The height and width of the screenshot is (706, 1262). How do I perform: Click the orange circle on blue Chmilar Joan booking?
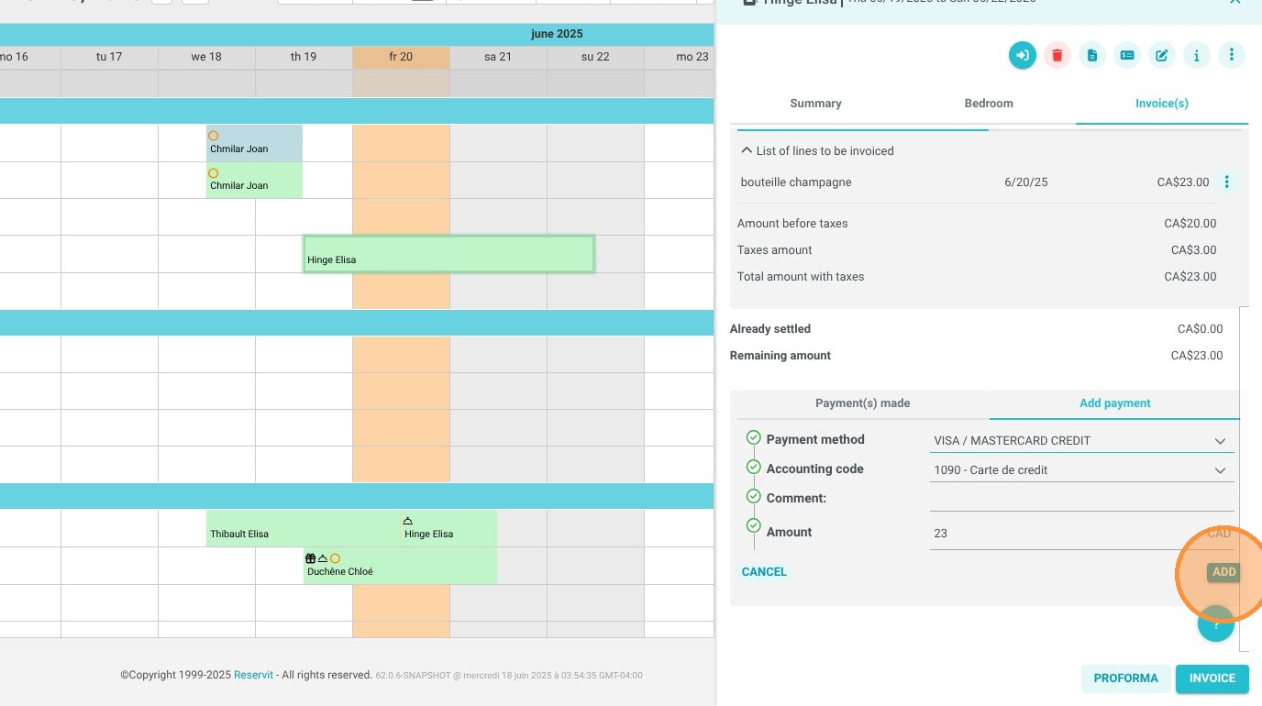[x=214, y=136]
